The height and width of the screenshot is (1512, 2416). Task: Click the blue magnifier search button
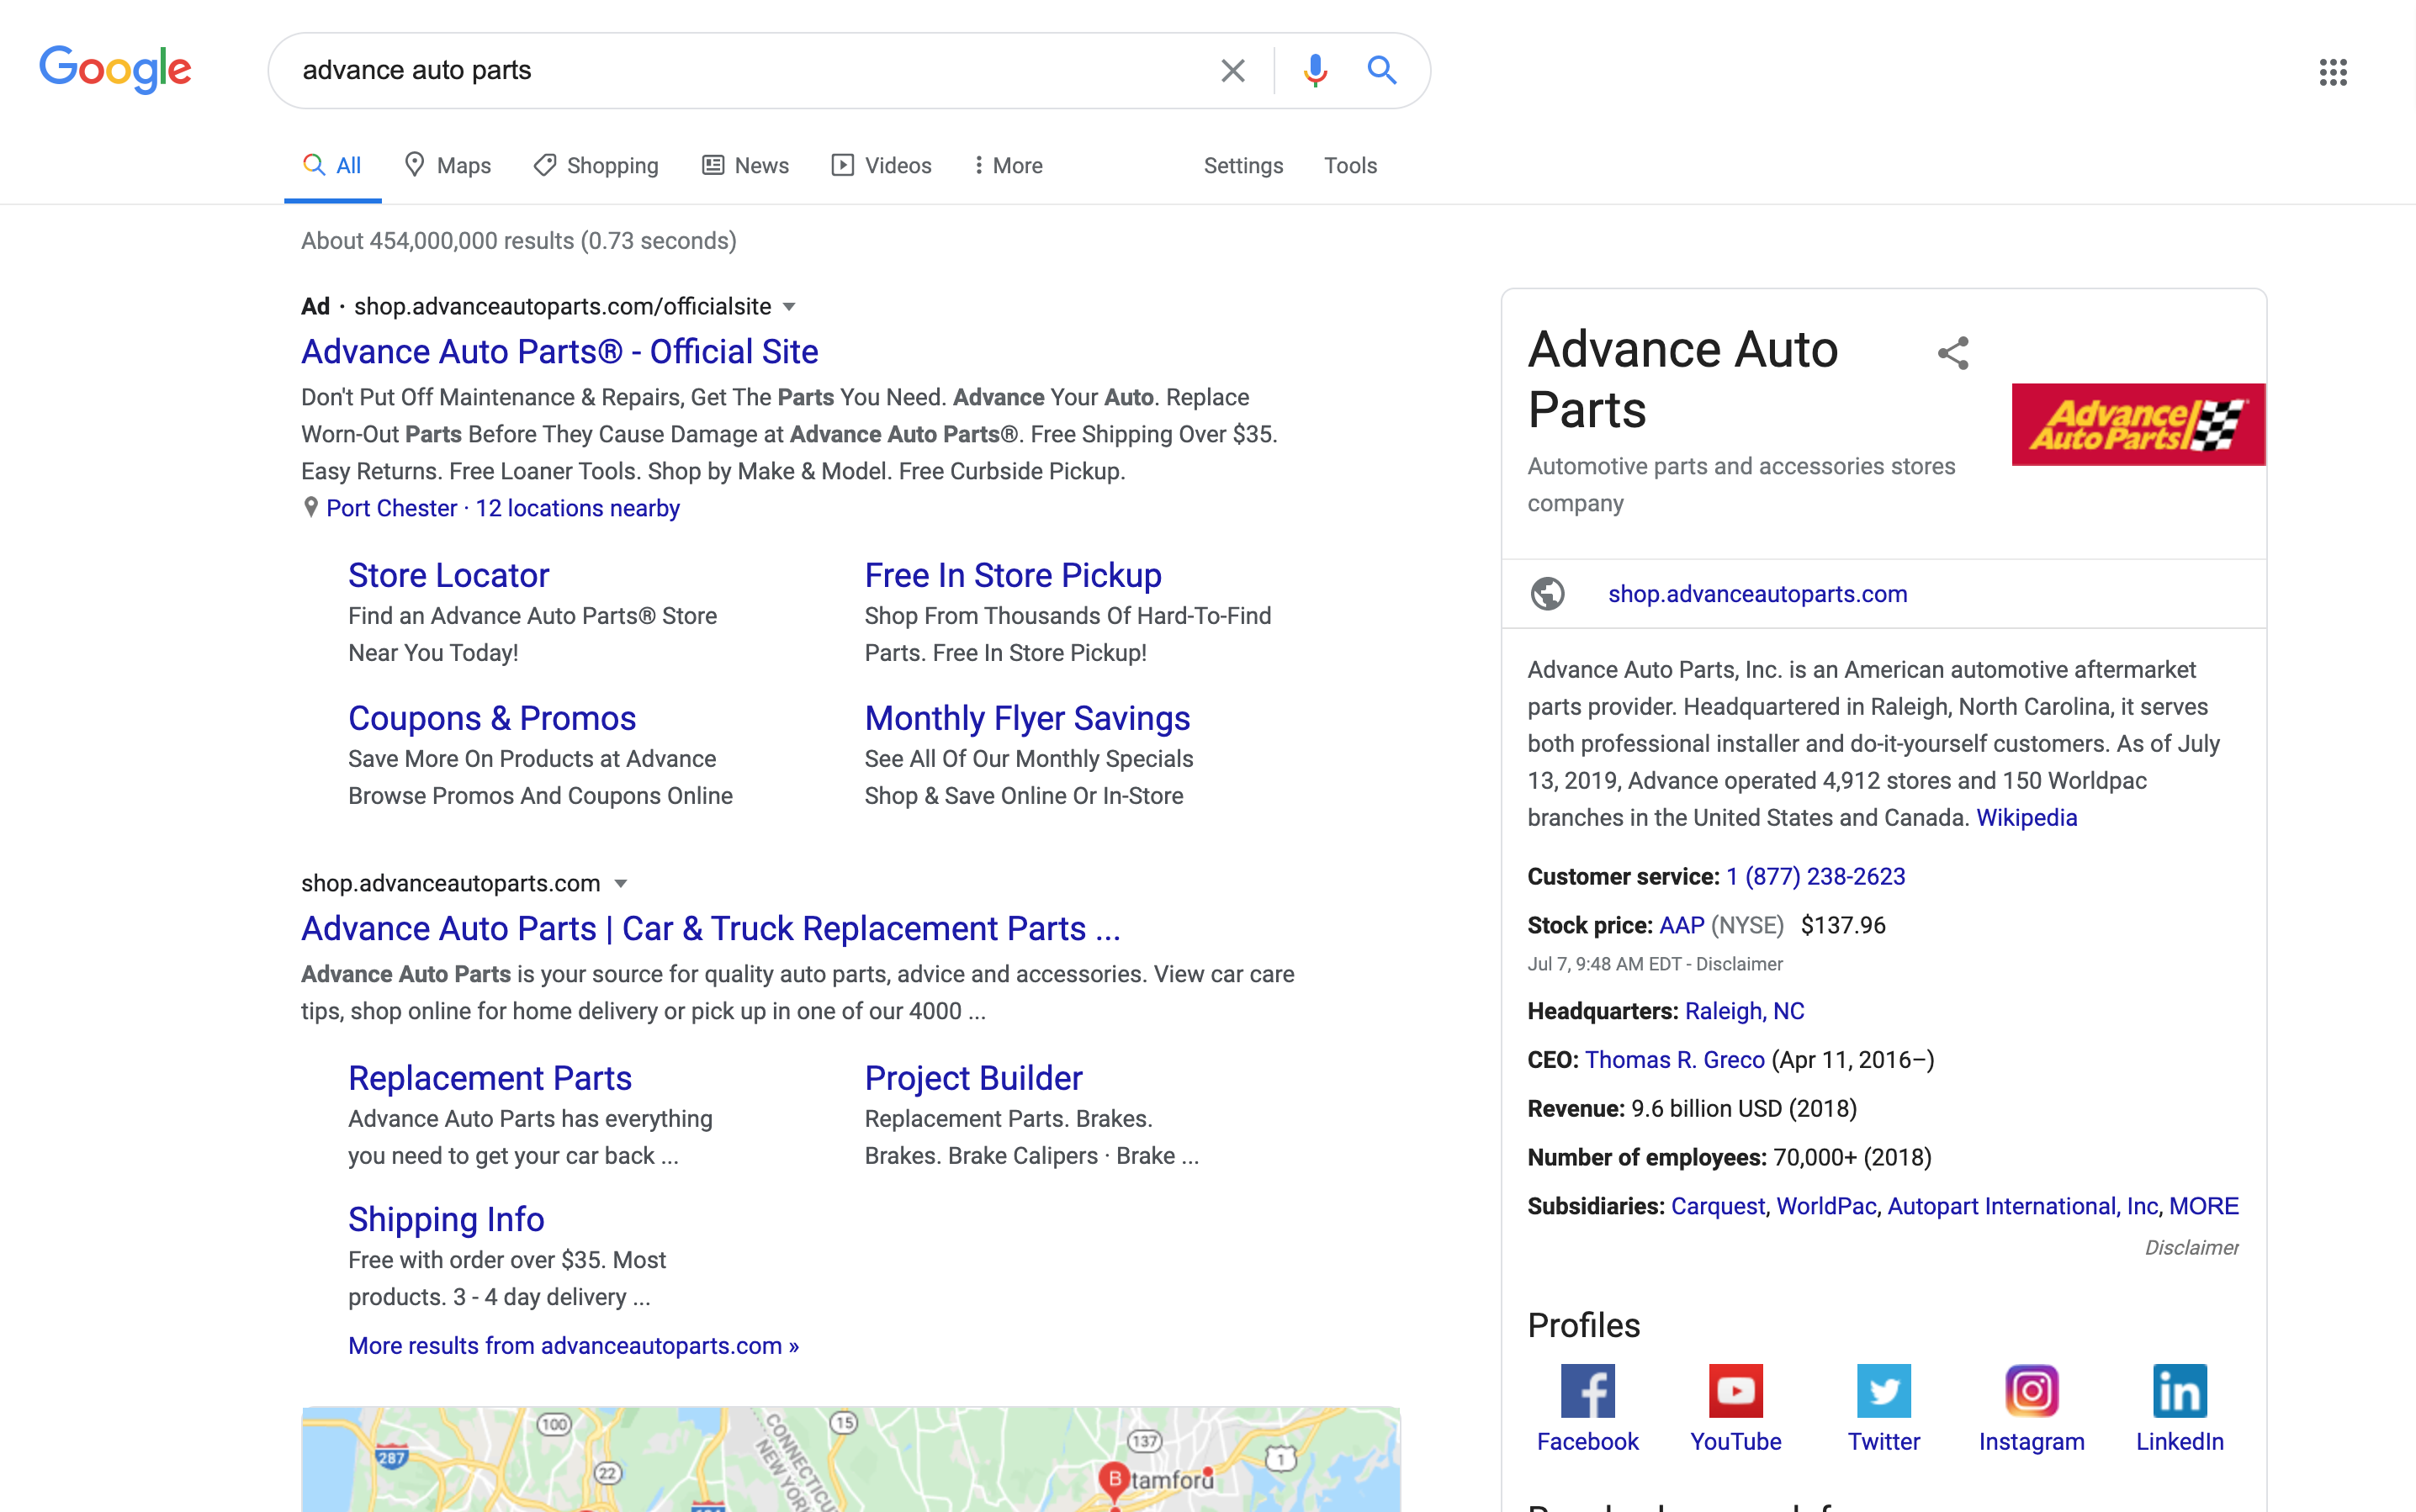[1381, 70]
